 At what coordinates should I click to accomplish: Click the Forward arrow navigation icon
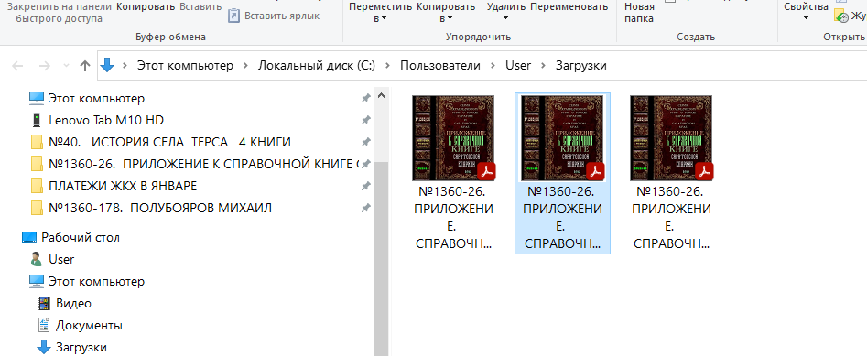[45, 66]
